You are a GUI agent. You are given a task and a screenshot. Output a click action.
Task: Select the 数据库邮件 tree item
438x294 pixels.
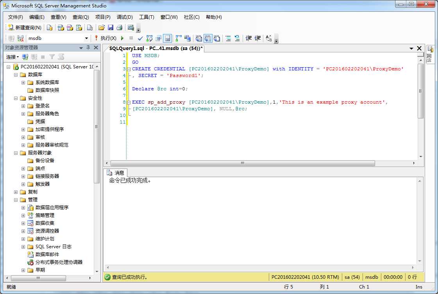43,255
